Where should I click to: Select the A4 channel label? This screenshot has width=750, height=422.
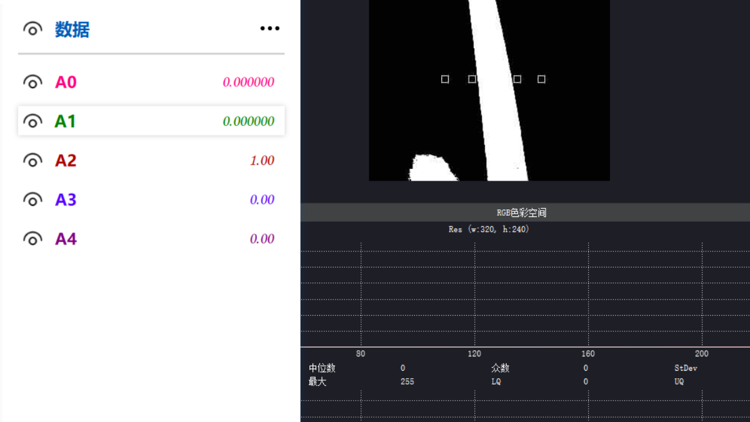tap(66, 238)
